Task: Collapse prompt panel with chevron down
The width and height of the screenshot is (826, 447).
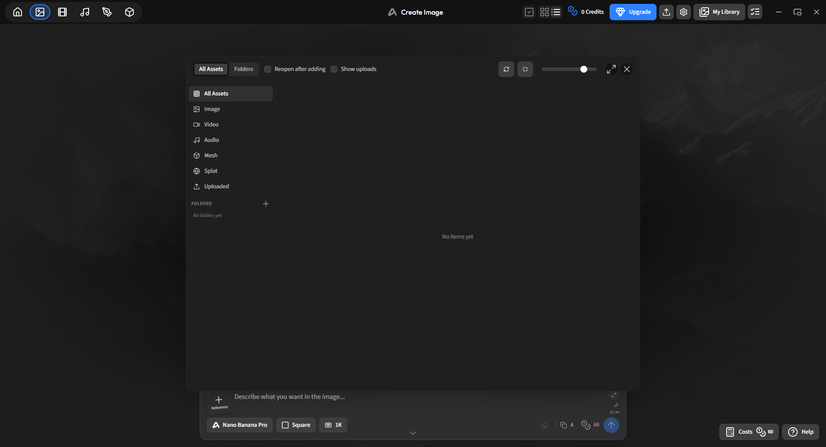Action: click(413, 433)
